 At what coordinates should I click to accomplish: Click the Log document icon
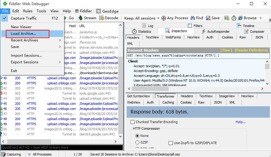[x=144, y=26]
